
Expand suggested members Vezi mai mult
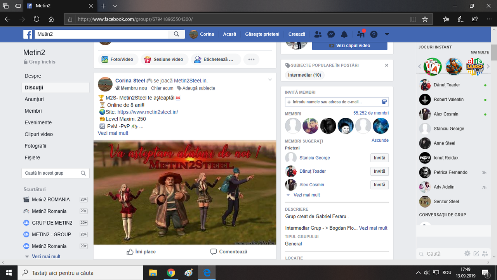click(307, 195)
